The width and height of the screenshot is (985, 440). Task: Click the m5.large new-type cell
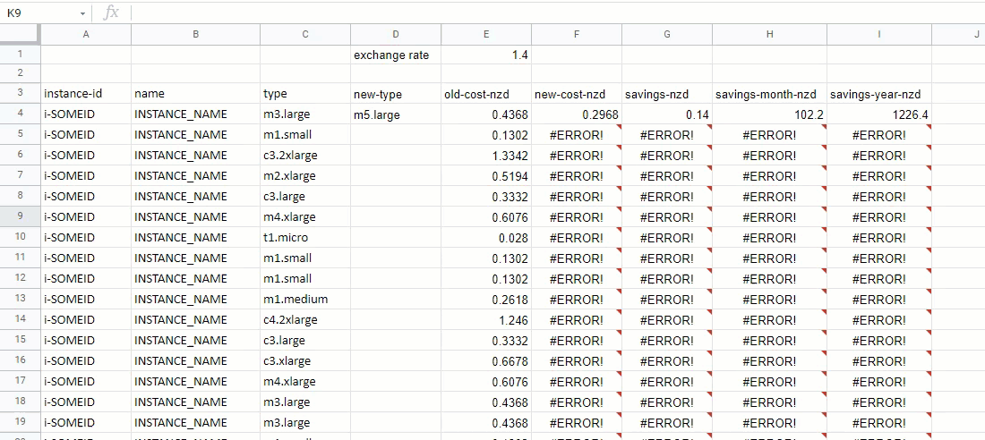pyautogui.click(x=396, y=114)
